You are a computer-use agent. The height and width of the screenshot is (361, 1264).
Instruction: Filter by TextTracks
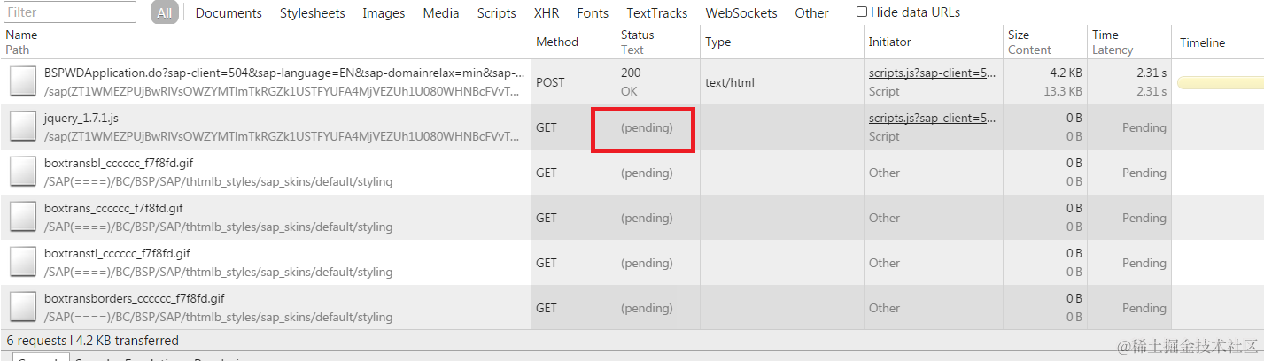[x=657, y=13]
